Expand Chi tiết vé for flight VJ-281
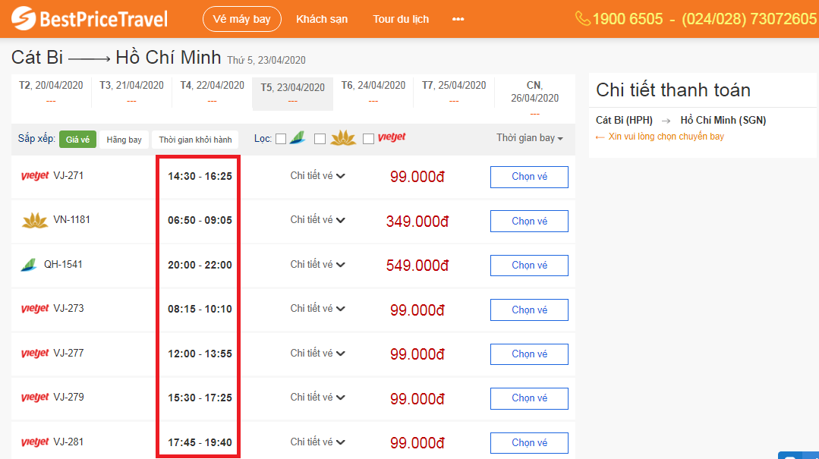819x459 pixels. click(x=317, y=442)
